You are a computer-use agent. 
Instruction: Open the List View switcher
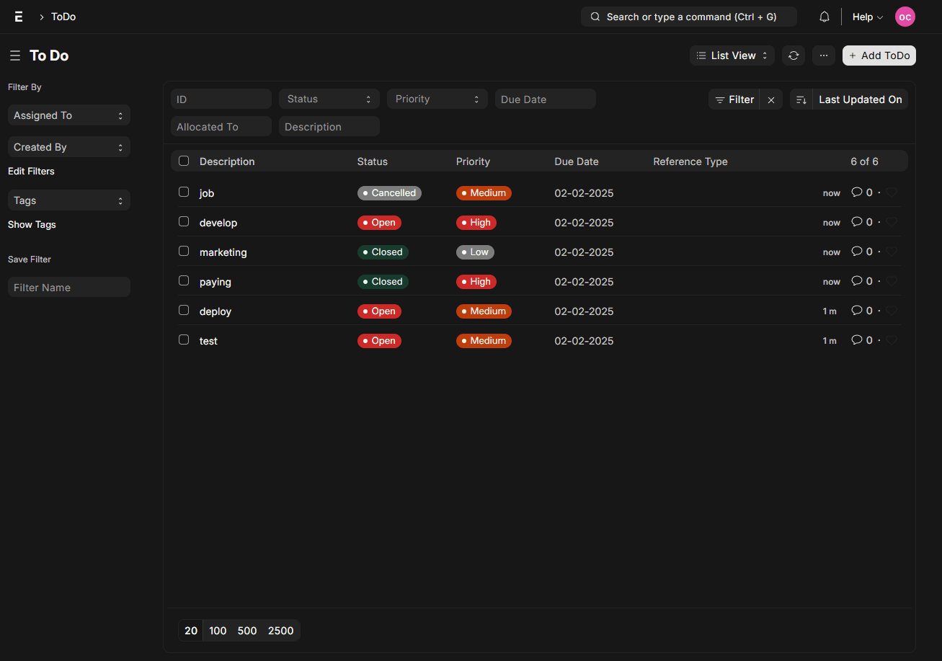(x=732, y=56)
